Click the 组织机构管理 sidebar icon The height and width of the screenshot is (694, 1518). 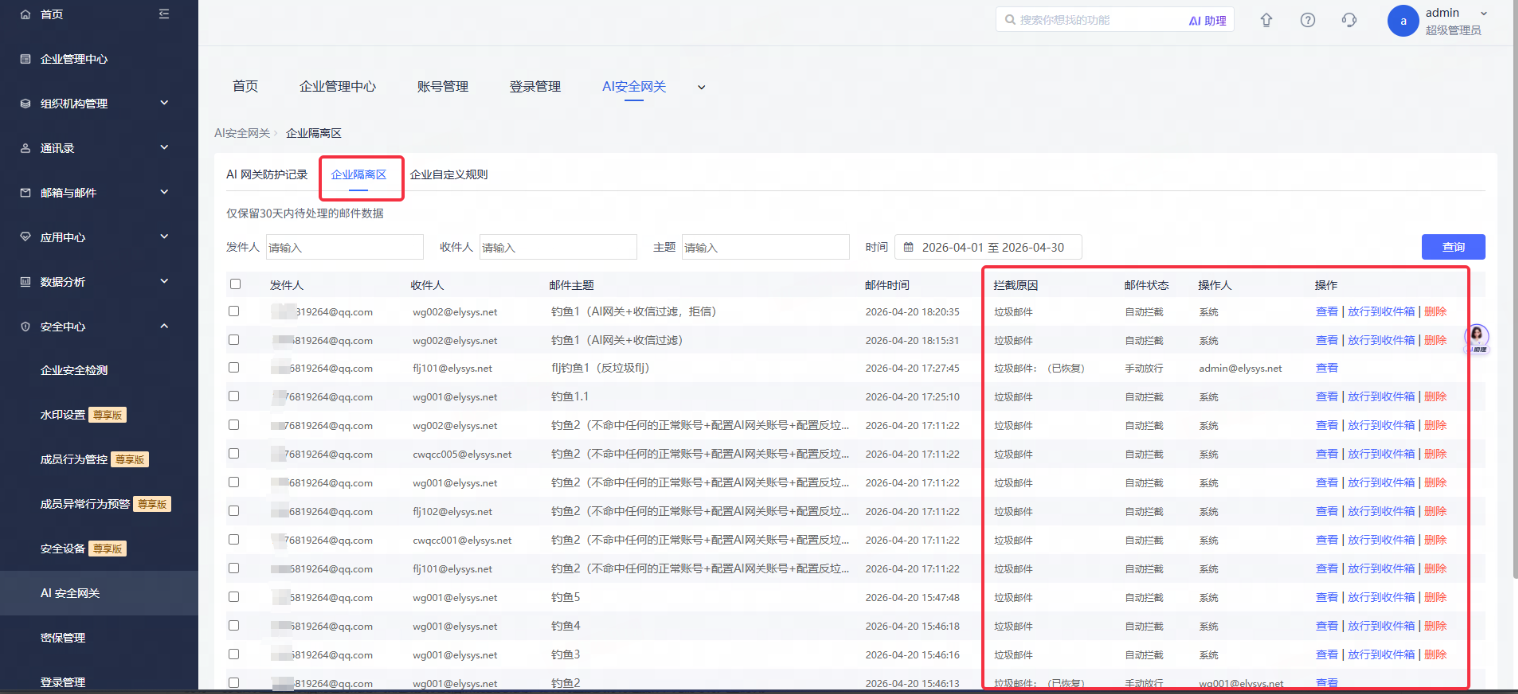pos(26,103)
